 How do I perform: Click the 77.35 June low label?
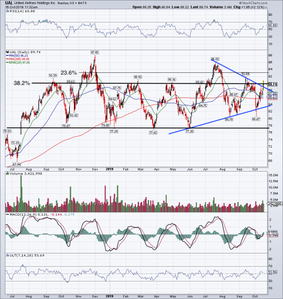coord(190,131)
